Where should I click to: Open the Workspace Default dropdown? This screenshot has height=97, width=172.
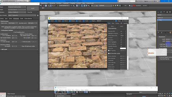point(23,1)
